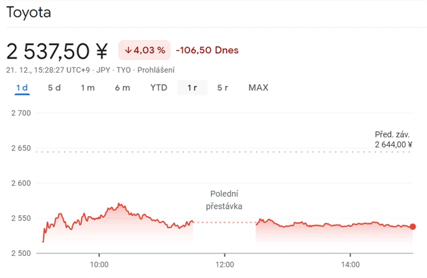Open the Prohlášení disclaimer link
The width and height of the screenshot is (427, 278).
(156, 69)
